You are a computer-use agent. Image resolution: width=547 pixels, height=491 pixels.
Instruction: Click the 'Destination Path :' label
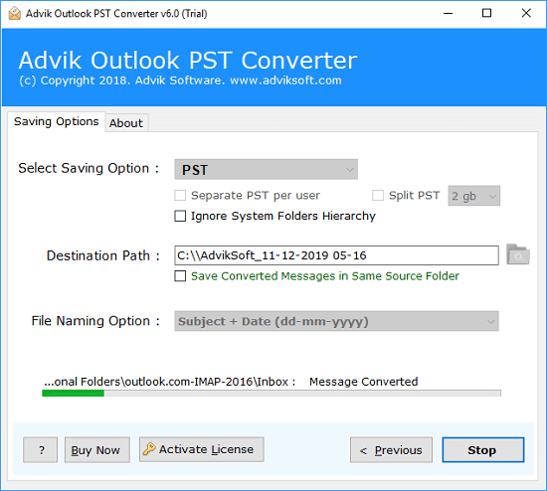coord(103,255)
